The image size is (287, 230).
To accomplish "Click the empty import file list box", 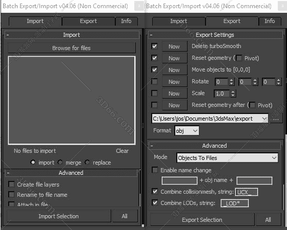I will click(72, 100).
